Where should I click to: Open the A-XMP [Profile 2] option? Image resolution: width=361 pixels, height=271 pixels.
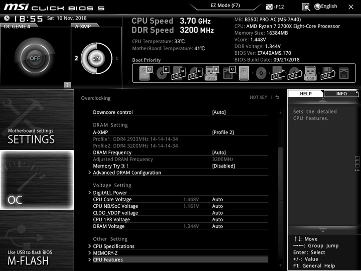(x=223, y=132)
